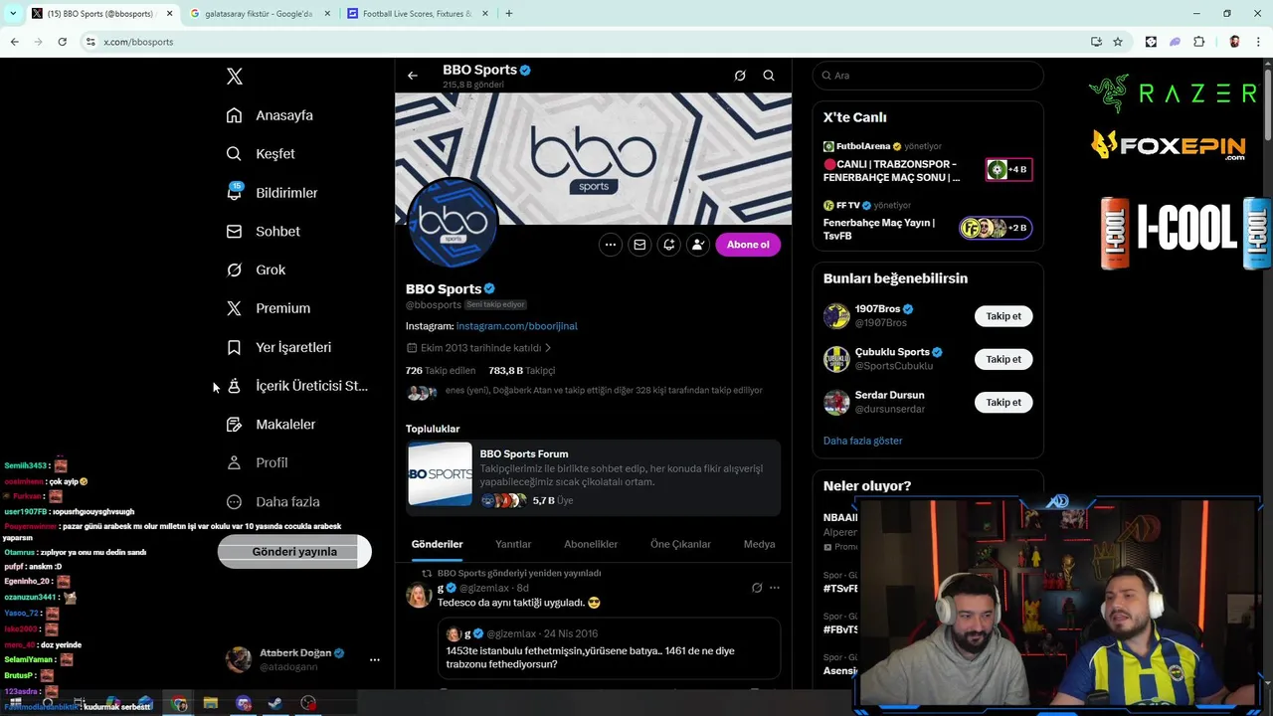Open the Chrome profile avatar

pos(1234,42)
